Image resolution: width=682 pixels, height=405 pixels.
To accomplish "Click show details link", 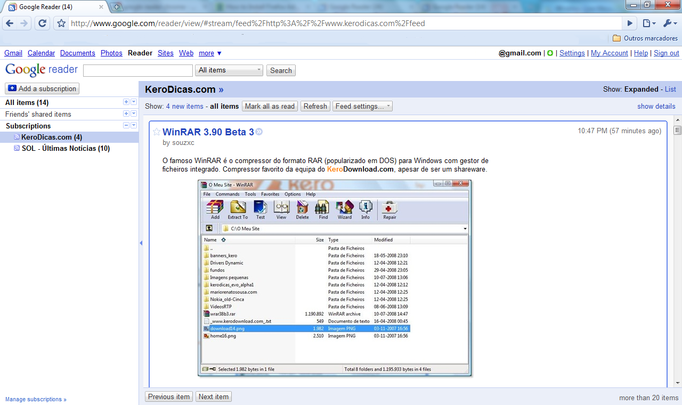I will pos(656,107).
